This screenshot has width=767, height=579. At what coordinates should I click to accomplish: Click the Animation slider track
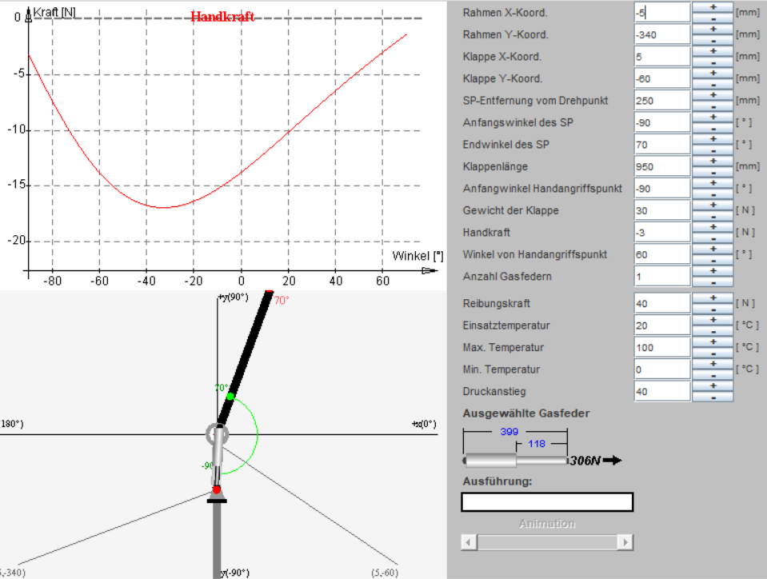pos(547,542)
